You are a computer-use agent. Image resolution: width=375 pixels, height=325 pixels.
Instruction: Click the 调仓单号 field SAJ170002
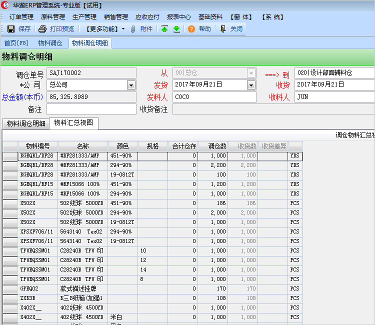[91, 73]
